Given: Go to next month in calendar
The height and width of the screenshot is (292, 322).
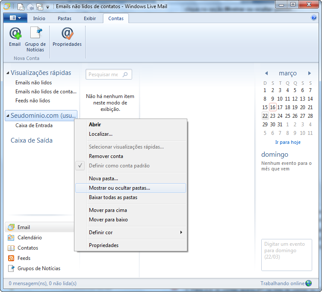Looking at the screenshot, I should tap(310, 73).
